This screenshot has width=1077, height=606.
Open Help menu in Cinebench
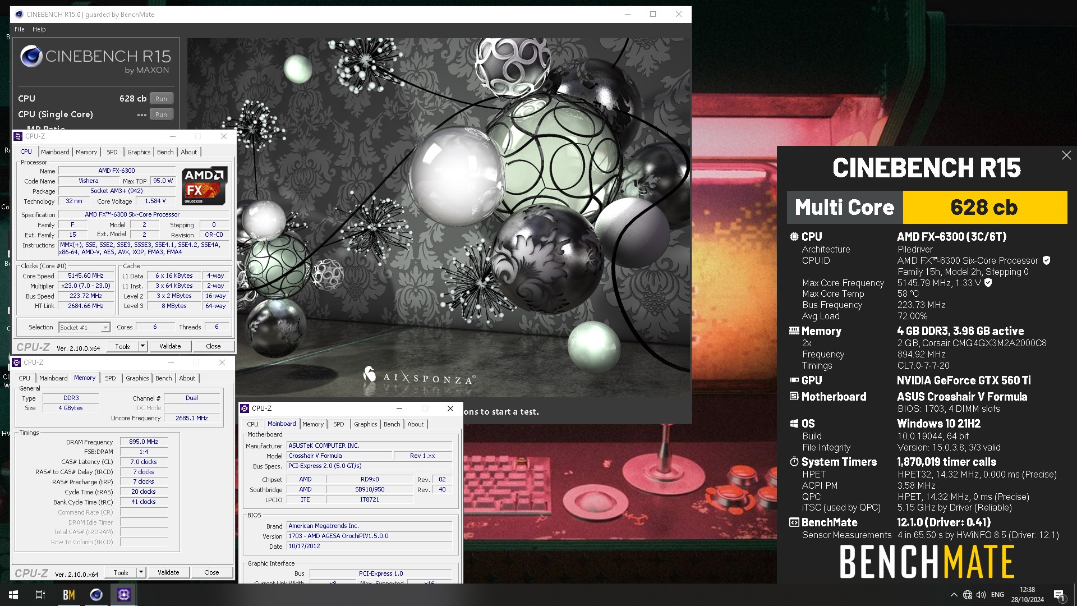coord(39,29)
